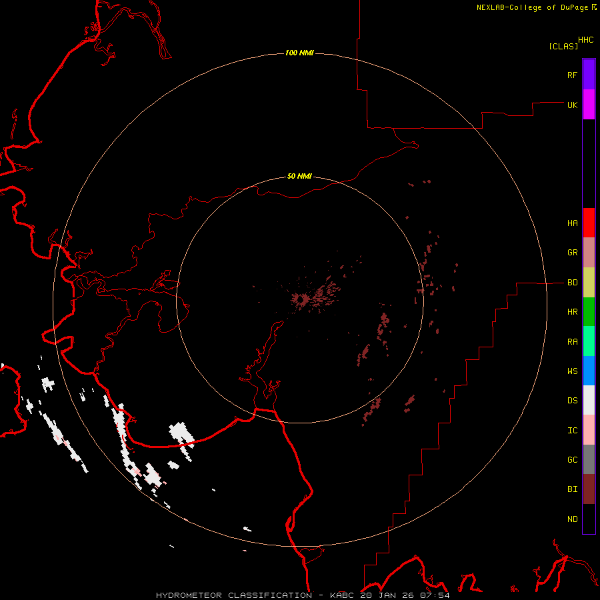Click the ND black legend swatch

(x=589, y=519)
